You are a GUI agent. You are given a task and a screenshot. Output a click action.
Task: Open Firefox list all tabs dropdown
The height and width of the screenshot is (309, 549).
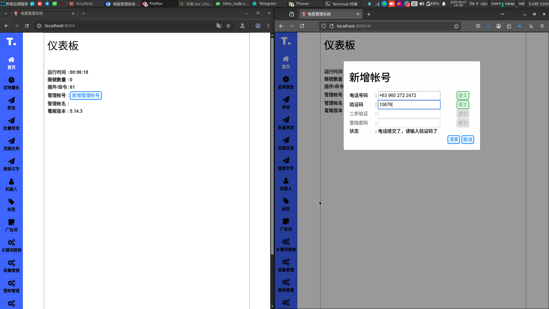(502, 14)
